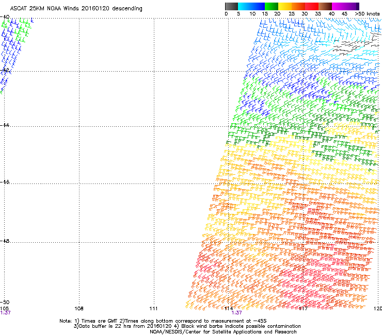382x335 pixels.
Task: Click the "111" longitude axis label
Action: tap(153, 309)
